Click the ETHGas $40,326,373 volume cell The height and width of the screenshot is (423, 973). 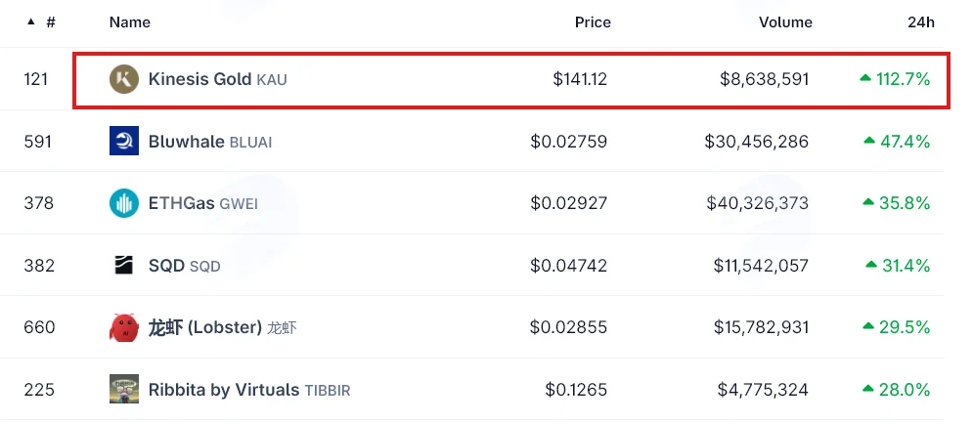(757, 203)
